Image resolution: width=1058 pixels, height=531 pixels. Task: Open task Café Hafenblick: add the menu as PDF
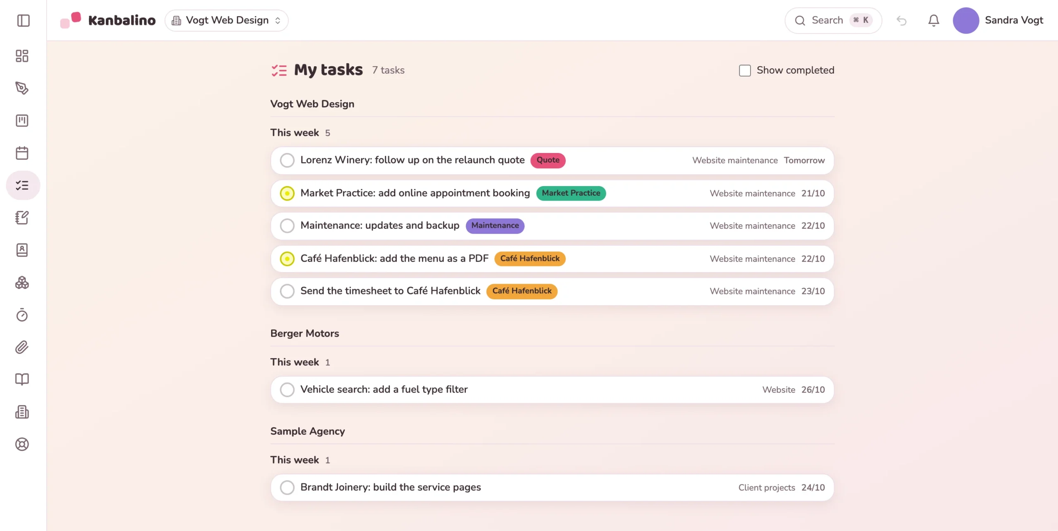[x=552, y=259]
